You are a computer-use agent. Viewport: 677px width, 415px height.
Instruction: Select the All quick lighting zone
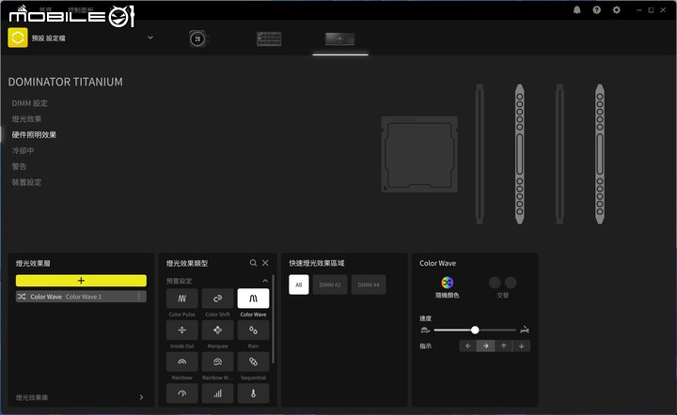[x=299, y=284]
